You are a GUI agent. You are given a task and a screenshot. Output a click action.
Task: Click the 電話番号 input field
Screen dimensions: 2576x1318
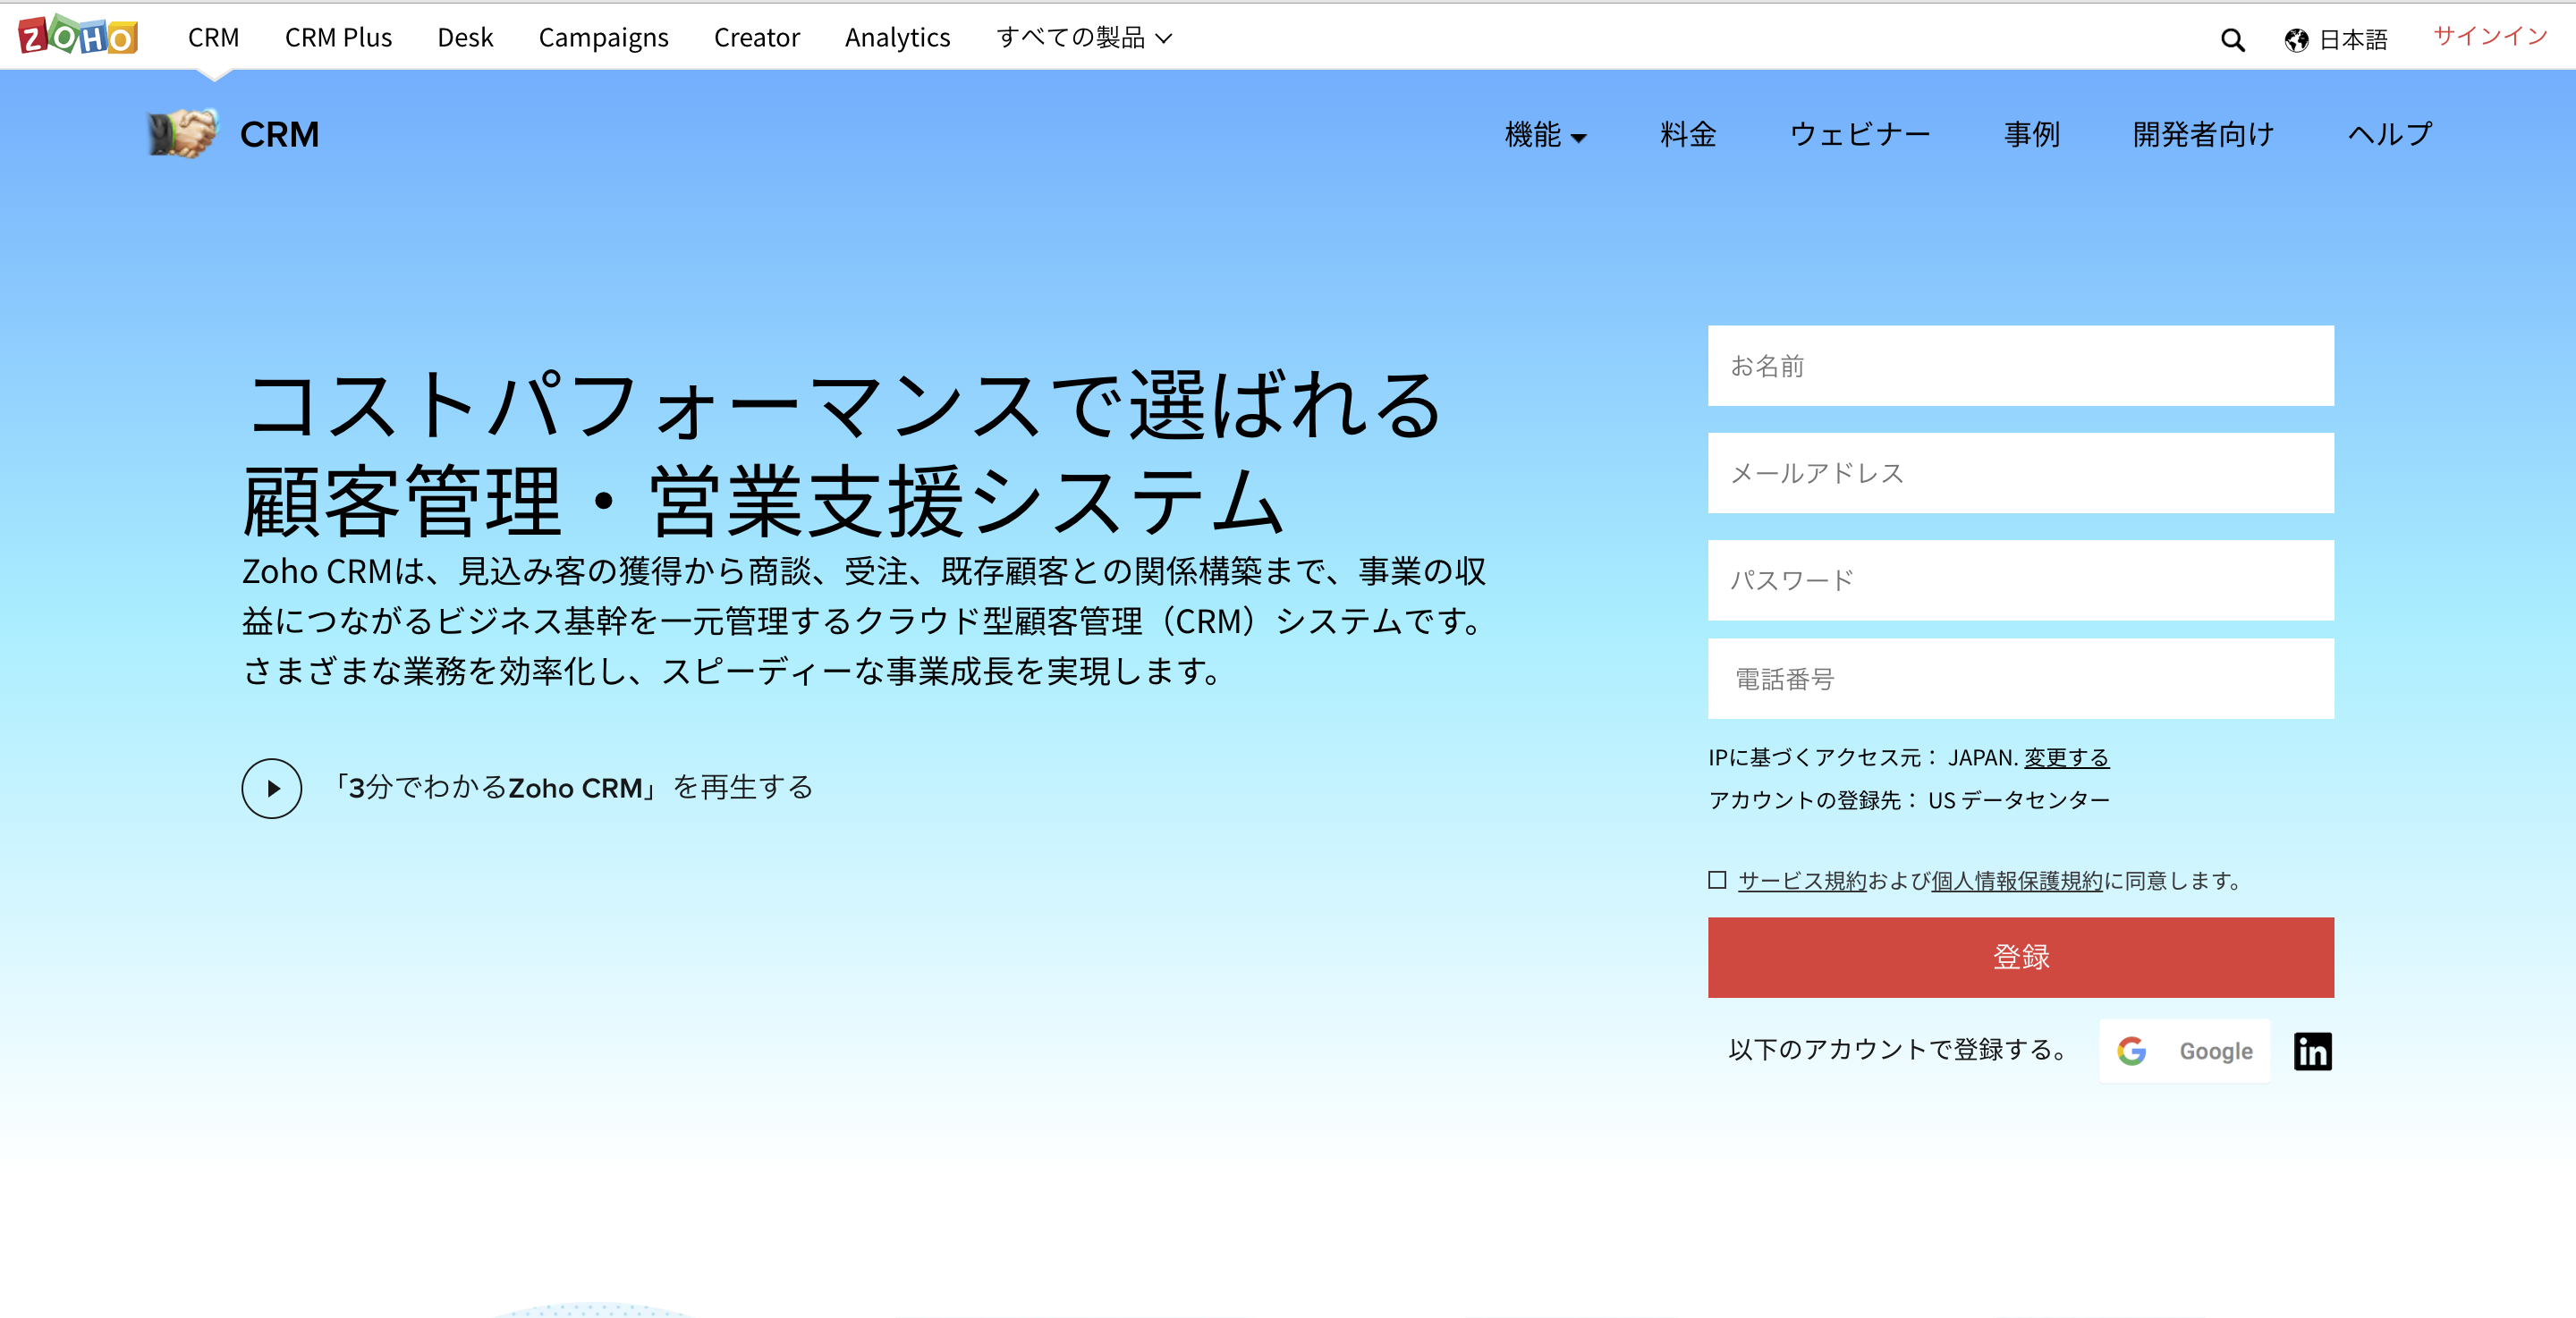click(x=2020, y=680)
